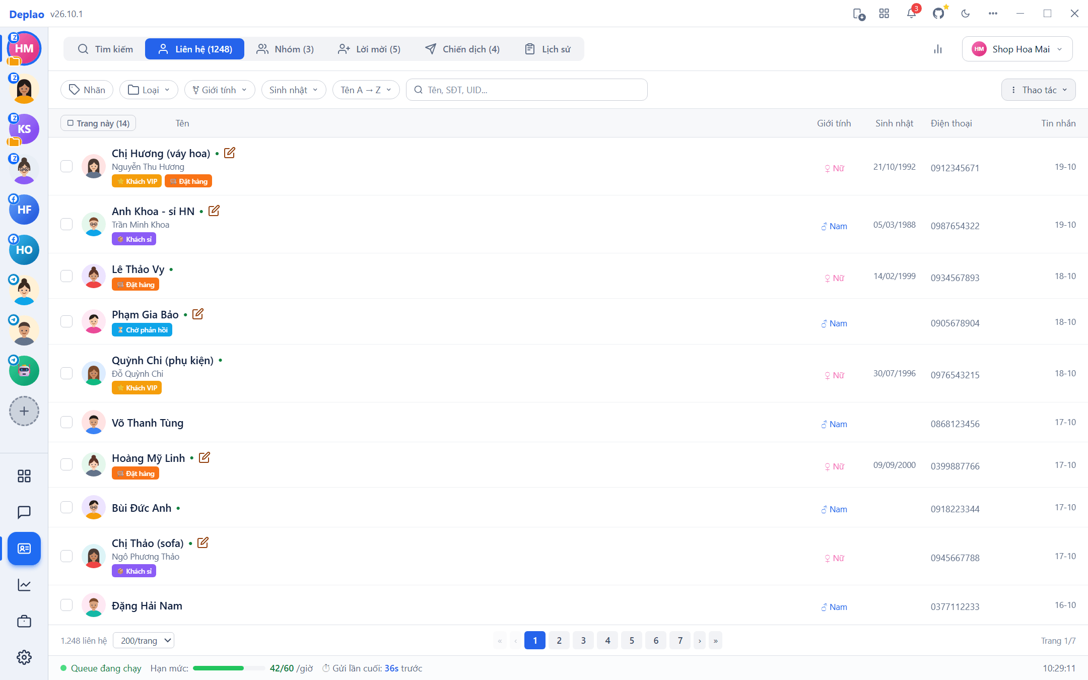
Task: Open Đặng Hải Nam contact avatar
Action: [94, 605]
